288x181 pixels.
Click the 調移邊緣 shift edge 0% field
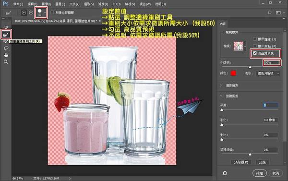[270, 150]
